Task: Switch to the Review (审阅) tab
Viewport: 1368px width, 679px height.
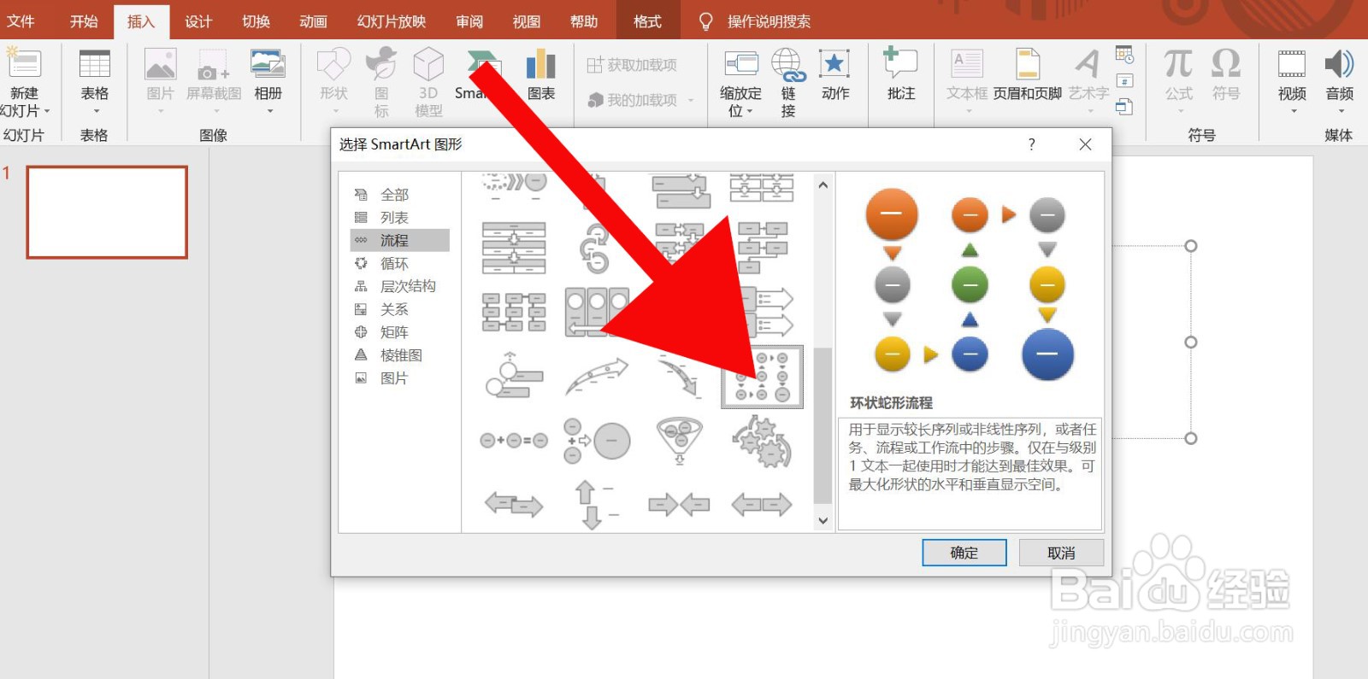Action: pos(469,21)
